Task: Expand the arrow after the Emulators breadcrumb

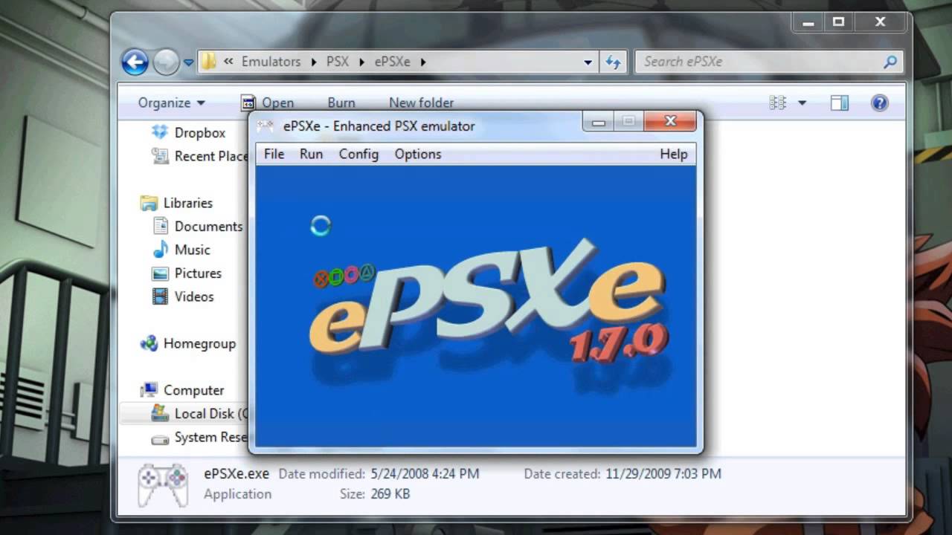Action: click(312, 62)
